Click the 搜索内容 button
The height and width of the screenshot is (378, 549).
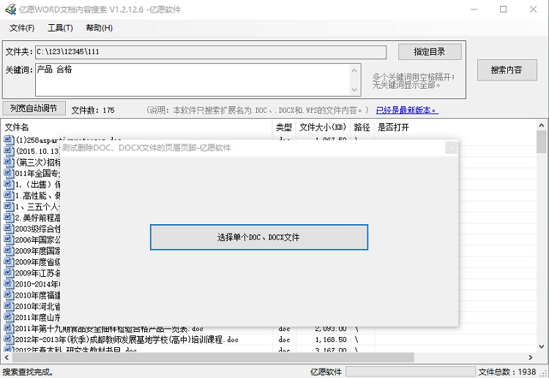507,70
